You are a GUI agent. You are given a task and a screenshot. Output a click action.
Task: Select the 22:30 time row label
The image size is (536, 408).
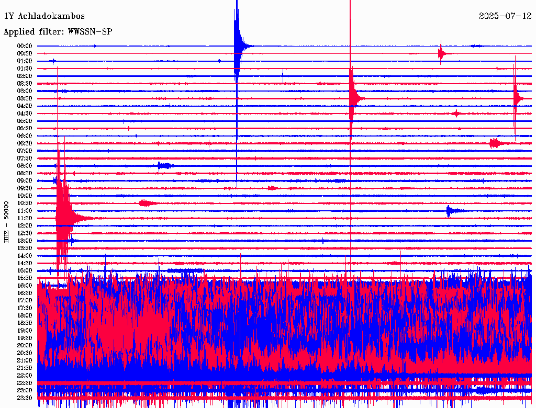point(25,383)
